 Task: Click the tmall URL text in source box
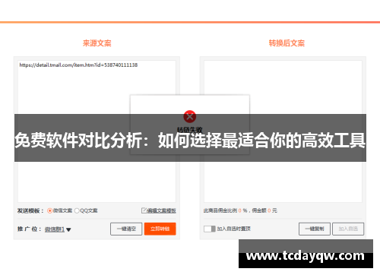[x=78, y=65]
